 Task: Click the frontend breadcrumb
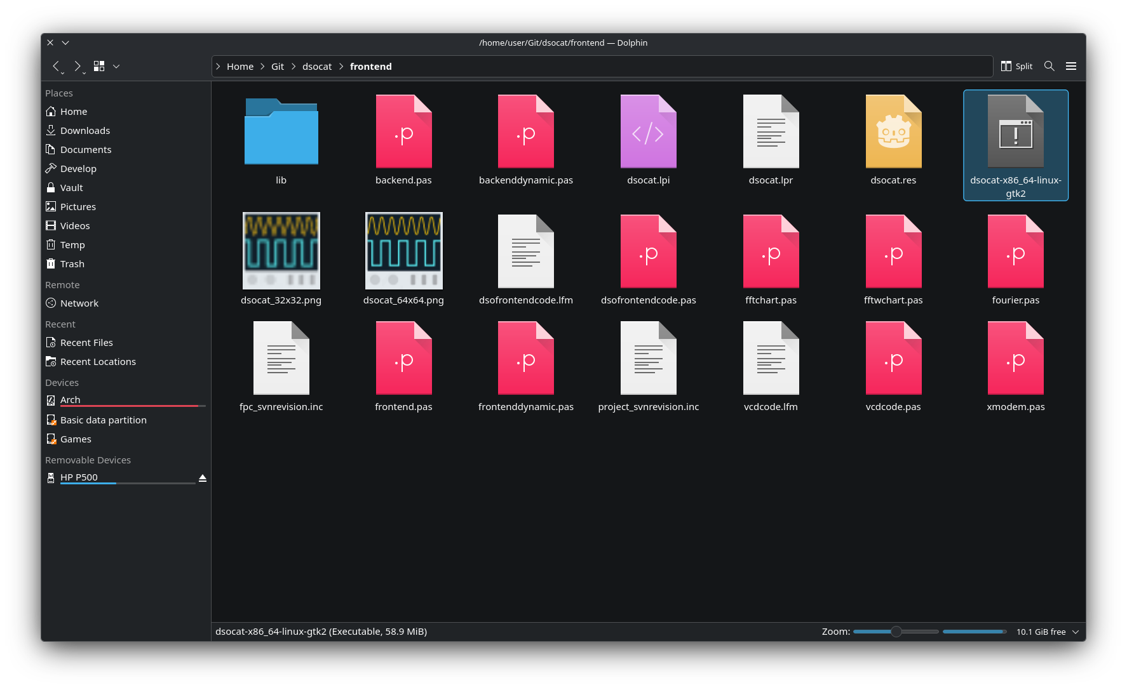[371, 67]
